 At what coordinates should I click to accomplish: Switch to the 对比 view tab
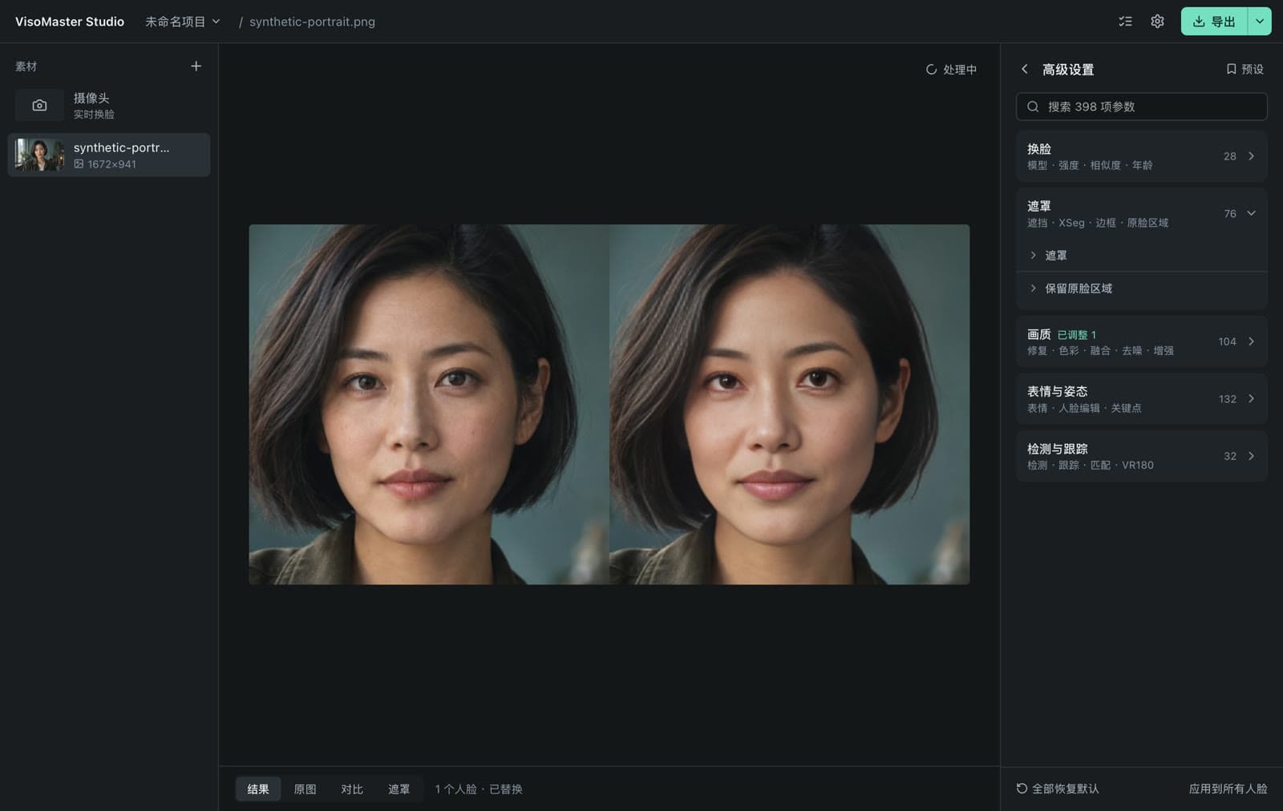[352, 789]
